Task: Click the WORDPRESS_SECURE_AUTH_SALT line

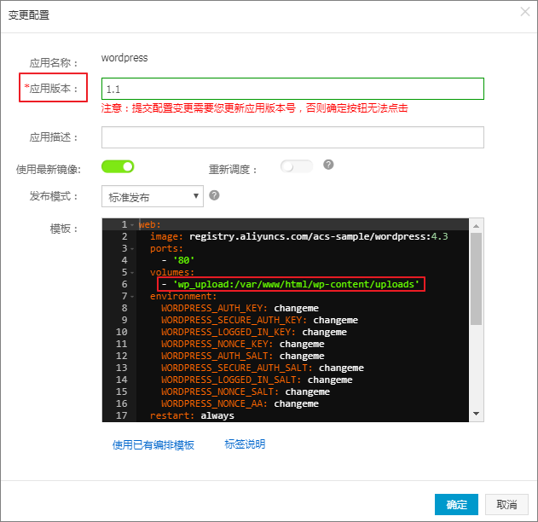Action: tap(263, 368)
